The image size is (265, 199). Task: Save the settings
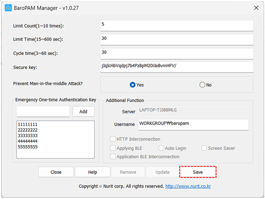(198, 172)
